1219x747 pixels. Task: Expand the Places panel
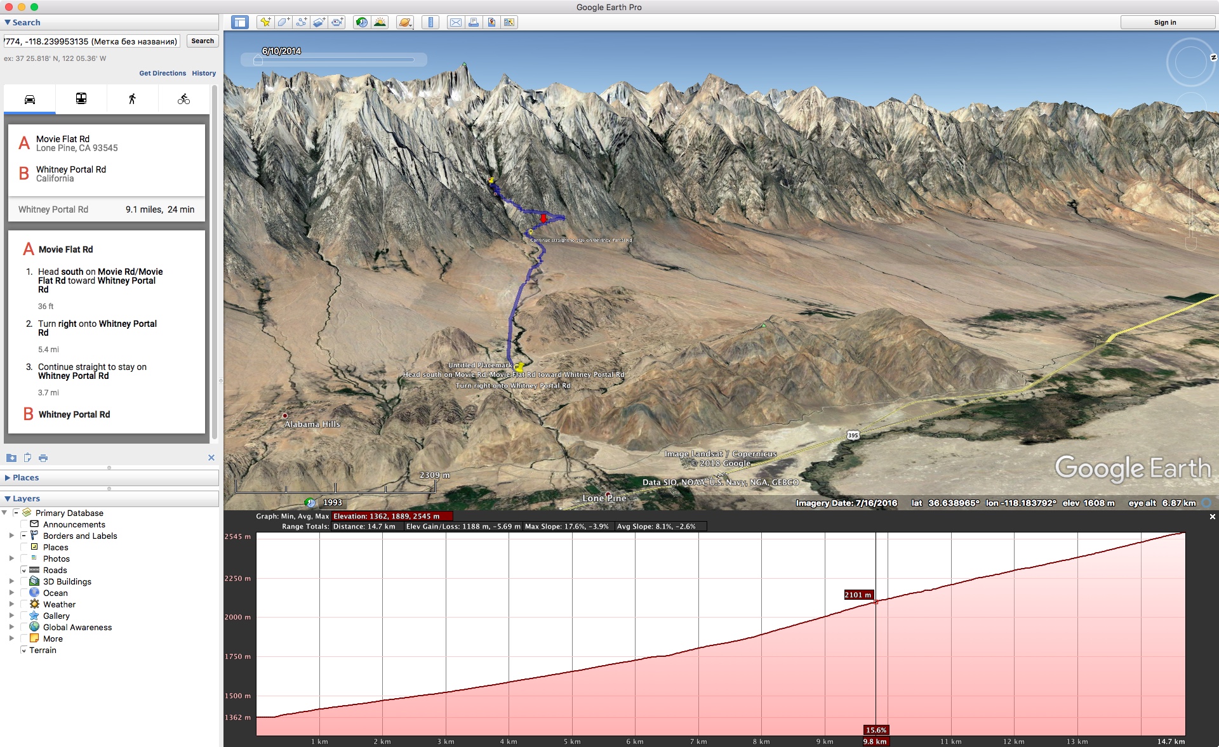[x=8, y=477]
